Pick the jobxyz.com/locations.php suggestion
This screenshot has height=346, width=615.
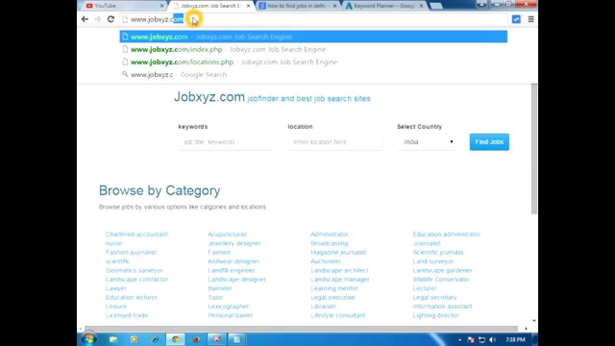point(313,62)
